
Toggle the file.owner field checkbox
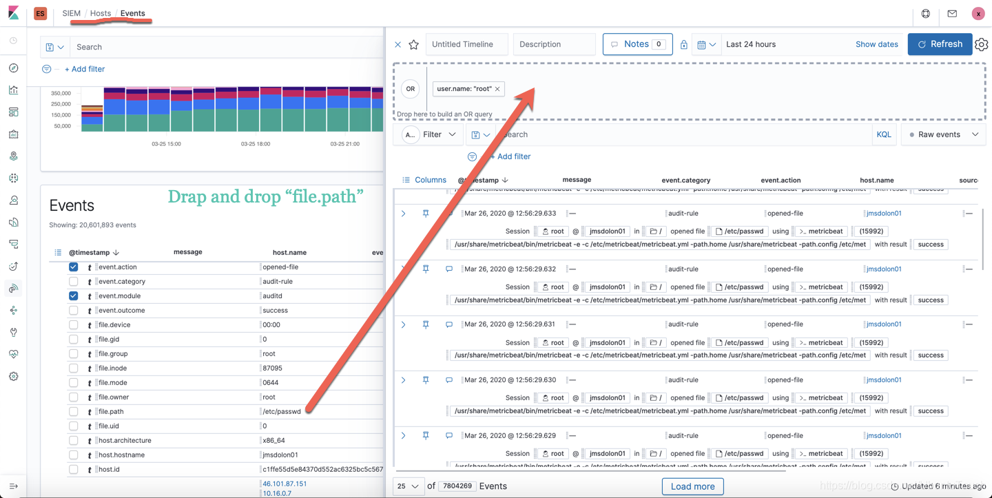point(74,397)
